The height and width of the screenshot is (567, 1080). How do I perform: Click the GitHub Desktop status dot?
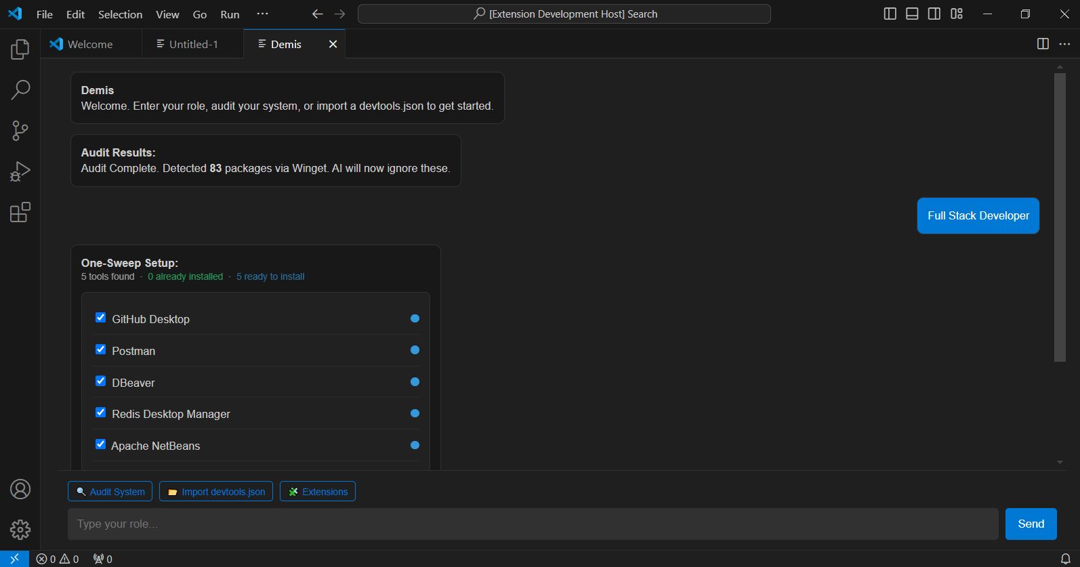click(x=415, y=318)
